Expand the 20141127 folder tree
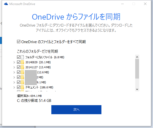 [14, 67]
